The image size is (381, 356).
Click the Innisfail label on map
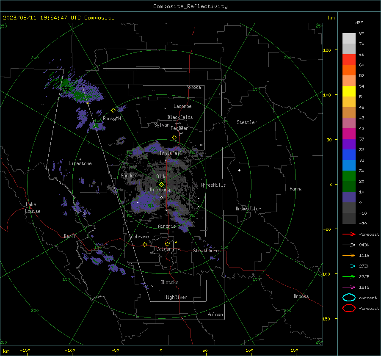point(171,153)
